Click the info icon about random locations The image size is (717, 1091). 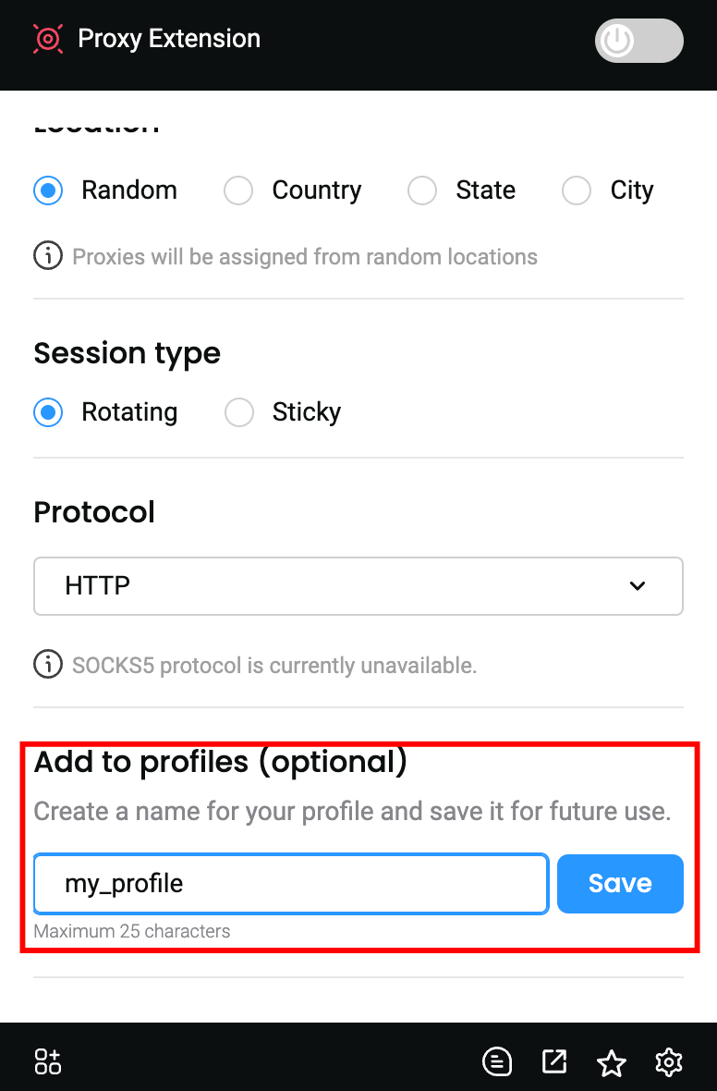coord(47,256)
